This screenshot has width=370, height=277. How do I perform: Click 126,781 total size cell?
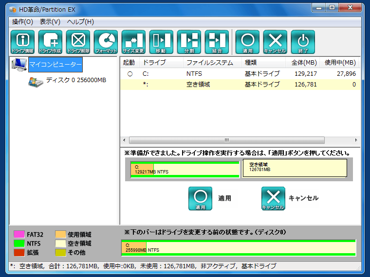click(x=306, y=85)
